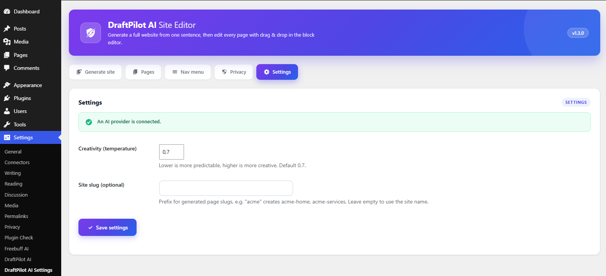Open Permalinks settings link
The width and height of the screenshot is (606, 276).
coord(16,216)
